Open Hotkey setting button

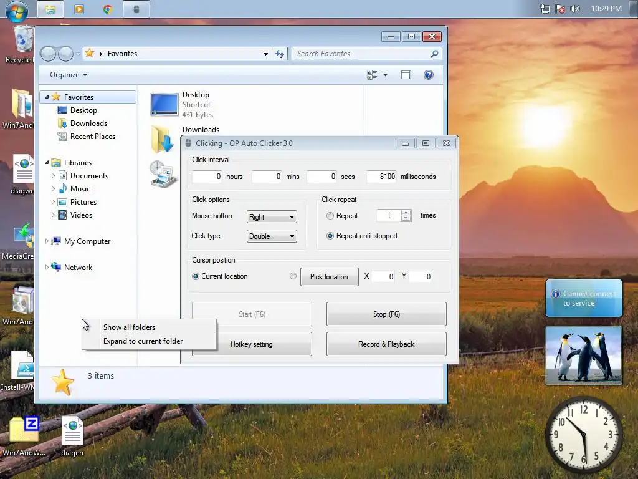(x=252, y=344)
